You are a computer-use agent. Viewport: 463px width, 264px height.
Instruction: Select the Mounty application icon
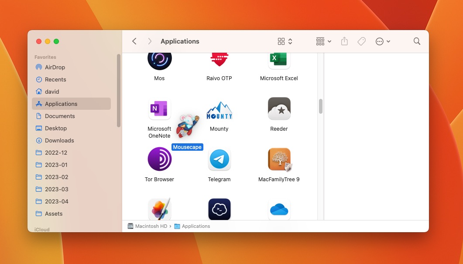[x=219, y=110]
